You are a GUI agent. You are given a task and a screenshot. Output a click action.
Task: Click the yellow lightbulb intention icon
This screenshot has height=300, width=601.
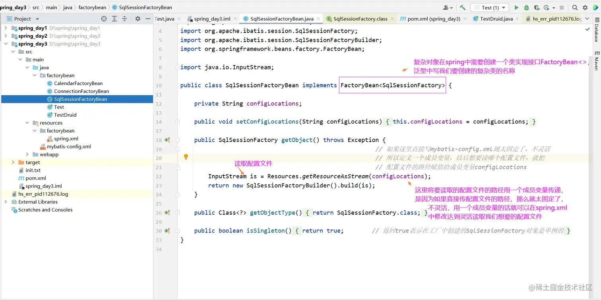pos(186,157)
